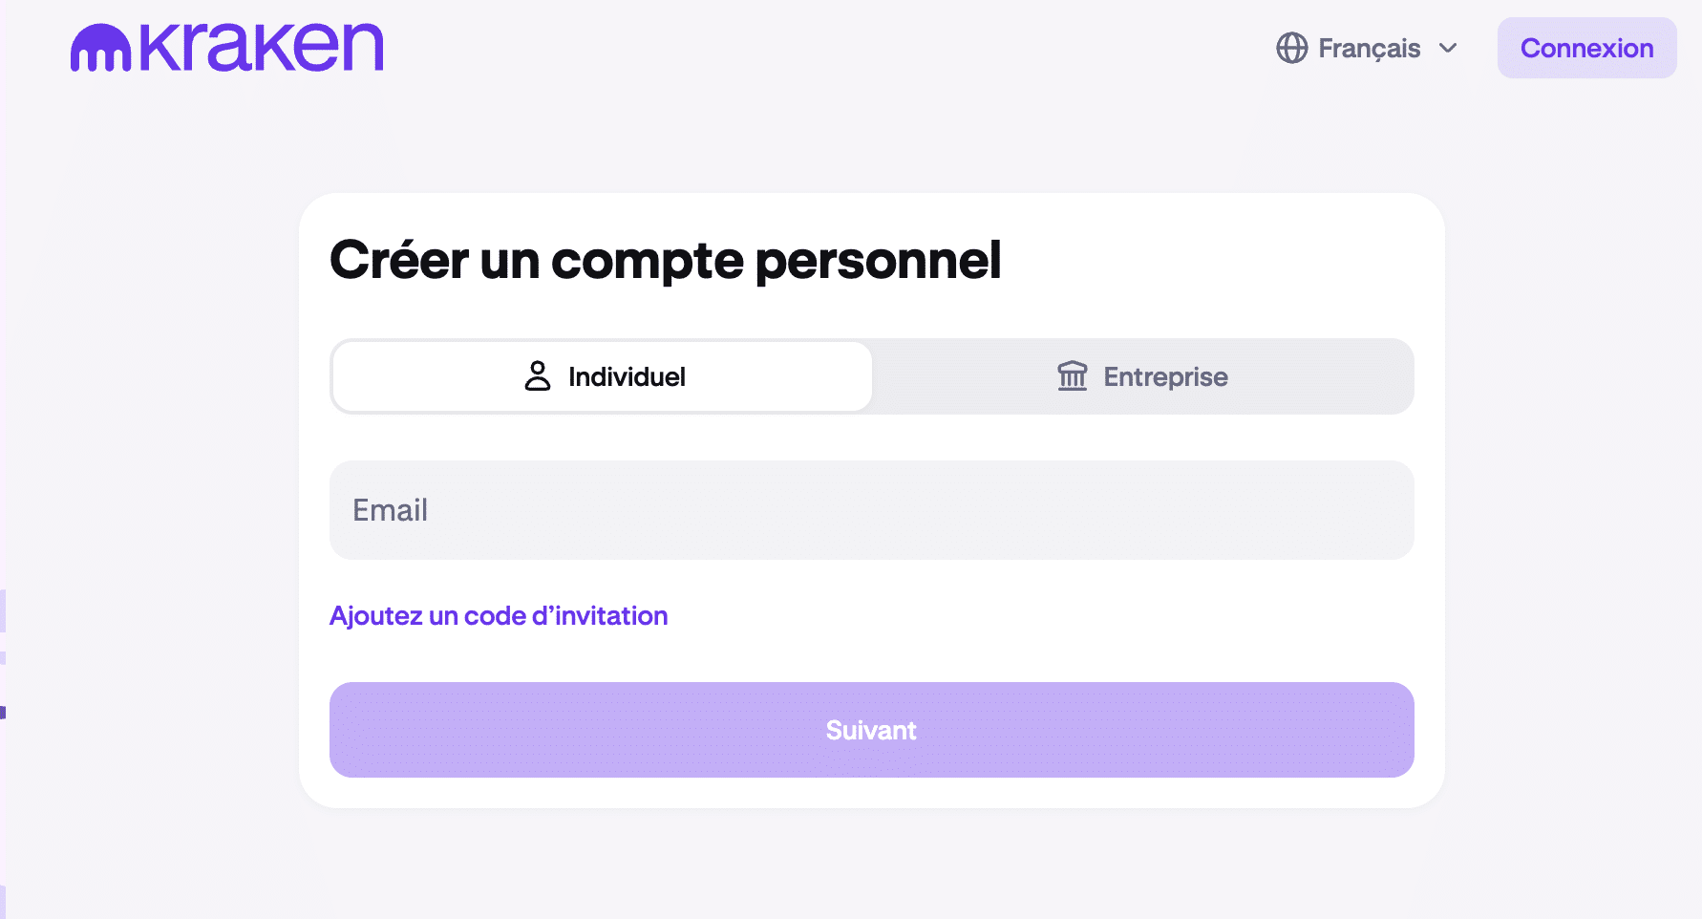Click the institution icon for business accounts
The image size is (1702, 919).
(1073, 376)
